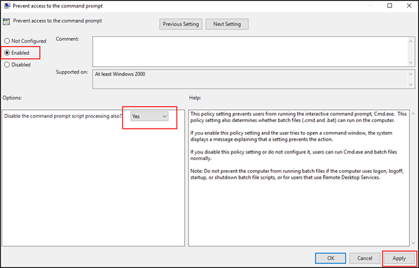
Task: Go to Previous Setting
Action: tap(181, 24)
